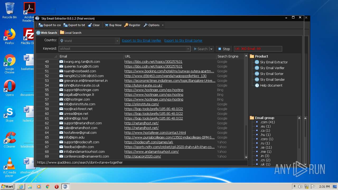Sort by the Email column header

pyautogui.click(x=91, y=56)
